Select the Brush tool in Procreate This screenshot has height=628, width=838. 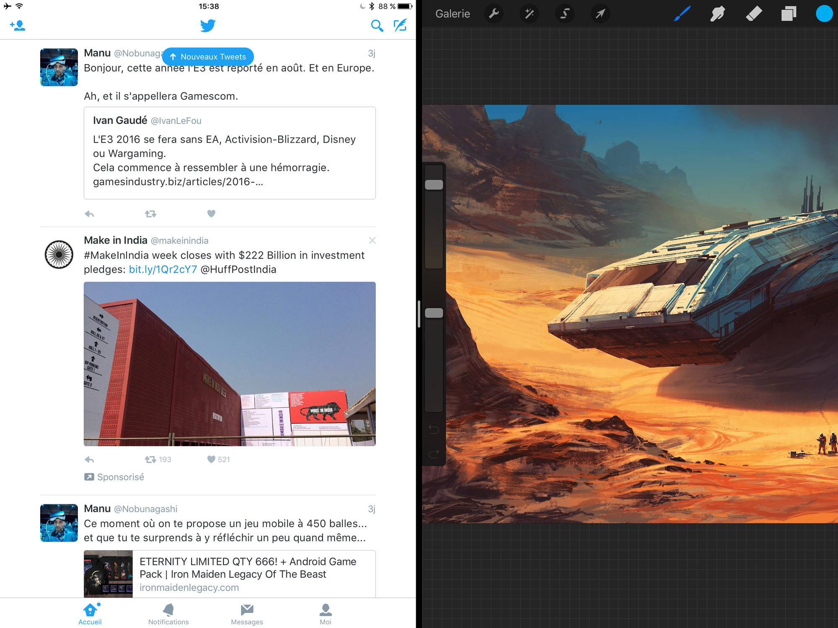[682, 14]
